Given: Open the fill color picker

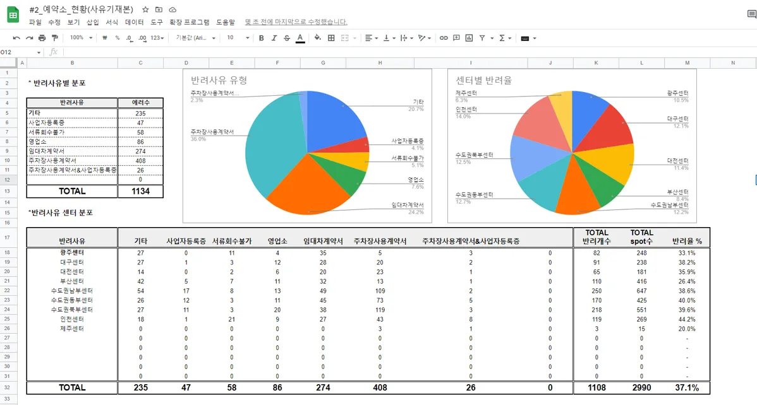Looking at the screenshot, I should (x=316, y=38).
